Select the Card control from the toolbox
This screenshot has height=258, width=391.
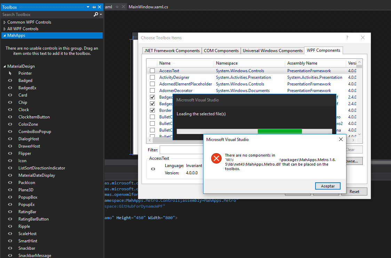pyautogui.click(x=9, y=95)
